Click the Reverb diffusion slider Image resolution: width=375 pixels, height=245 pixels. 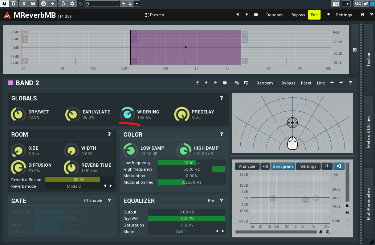(80, 179)
